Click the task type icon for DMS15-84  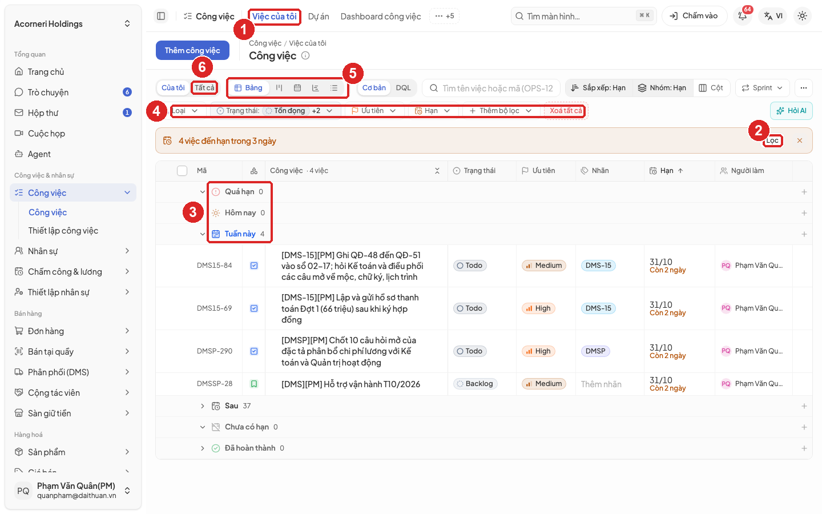pos(254,266)
